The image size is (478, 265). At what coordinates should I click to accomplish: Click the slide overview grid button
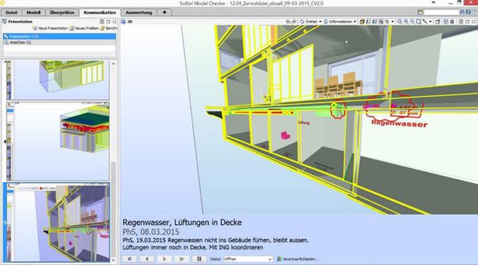point(199,259)
